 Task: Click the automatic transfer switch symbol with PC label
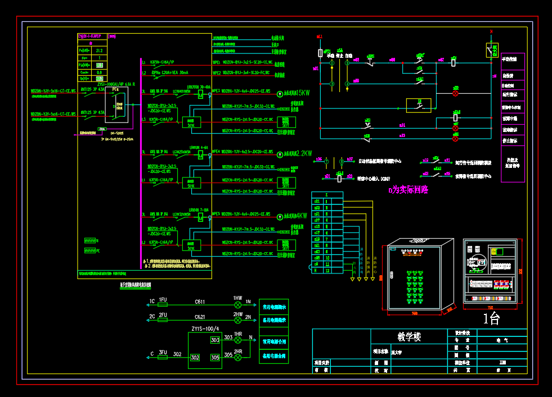(116, 104)
